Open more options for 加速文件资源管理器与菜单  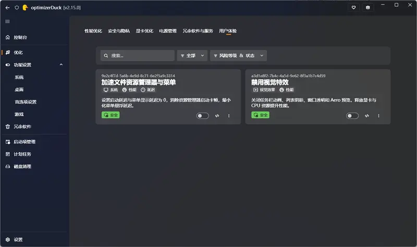pyautogui.click(x=229, y=116)
